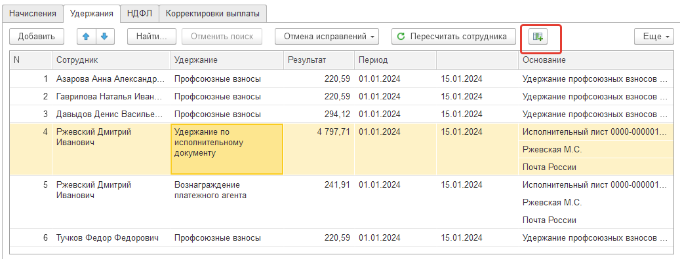
Task: Go to Корректировки выплаты tab
Action: (x=212, y=14)
